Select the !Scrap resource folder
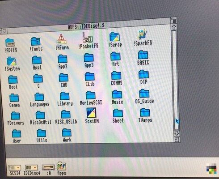 114,37
